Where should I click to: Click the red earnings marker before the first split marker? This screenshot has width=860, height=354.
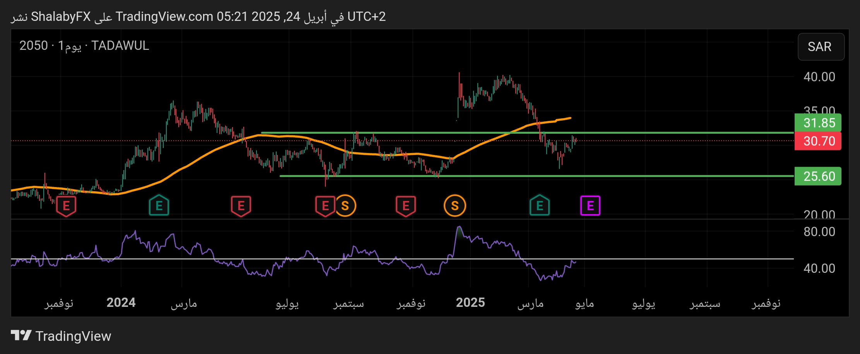pyautogui.click(x=325, y=206)
